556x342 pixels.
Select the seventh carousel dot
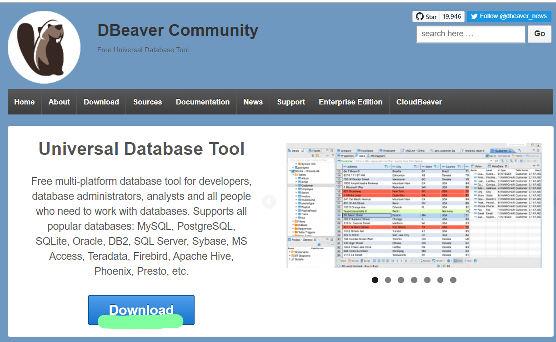click(453, 280)
